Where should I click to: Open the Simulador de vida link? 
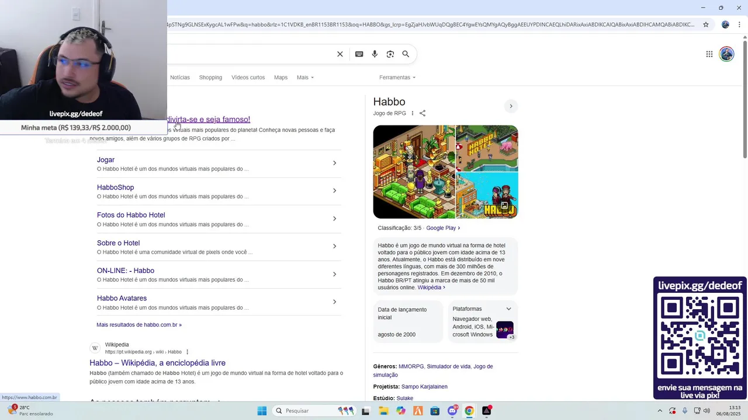coord(449,366)
